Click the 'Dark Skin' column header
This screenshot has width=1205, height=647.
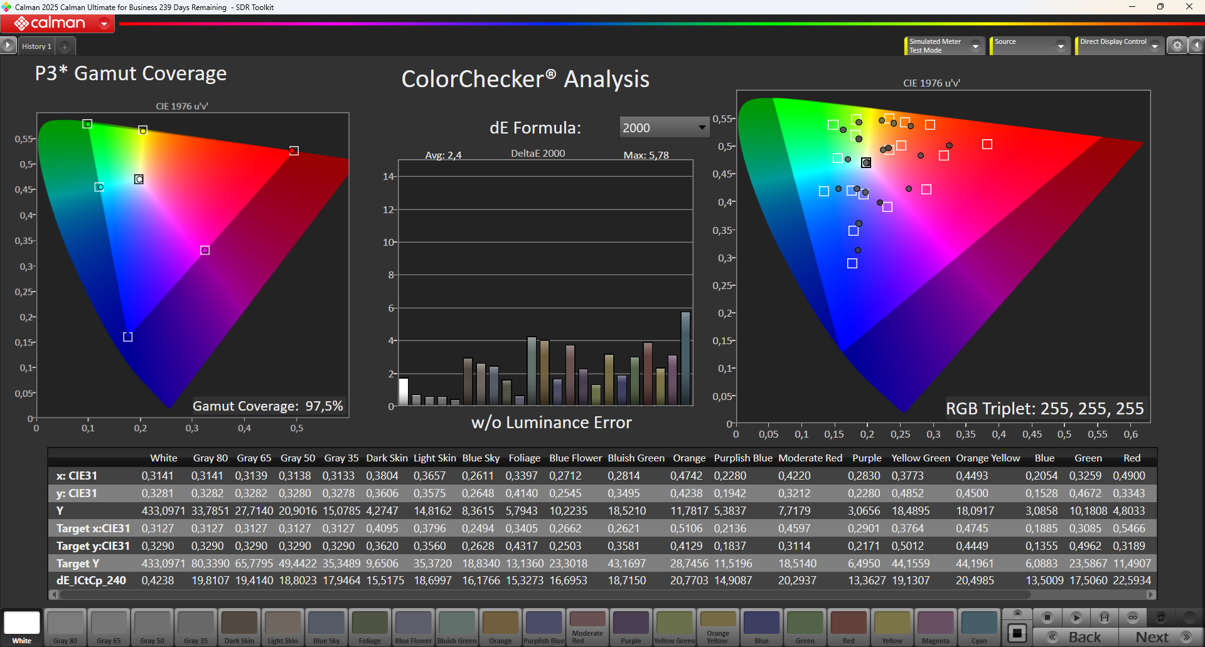tap(387, 458)
